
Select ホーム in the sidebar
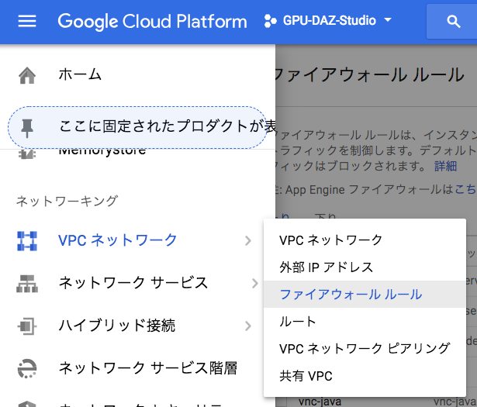[x=80, y=74]
